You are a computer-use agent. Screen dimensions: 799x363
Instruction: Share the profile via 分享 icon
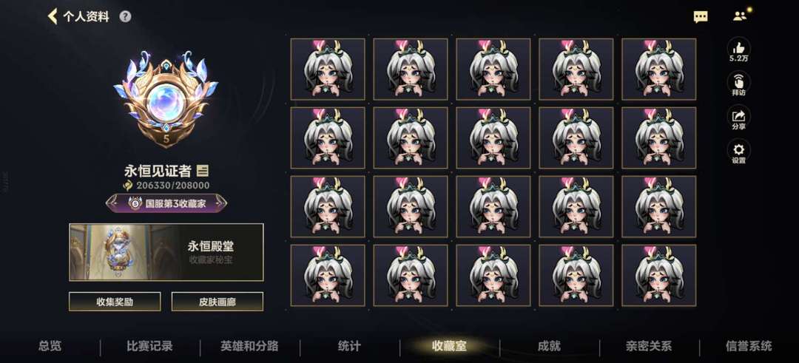coord(738,118)
